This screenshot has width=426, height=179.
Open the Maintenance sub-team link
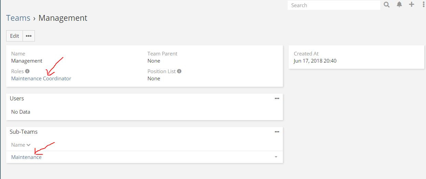pyautogui.click(x=26, y=157)
